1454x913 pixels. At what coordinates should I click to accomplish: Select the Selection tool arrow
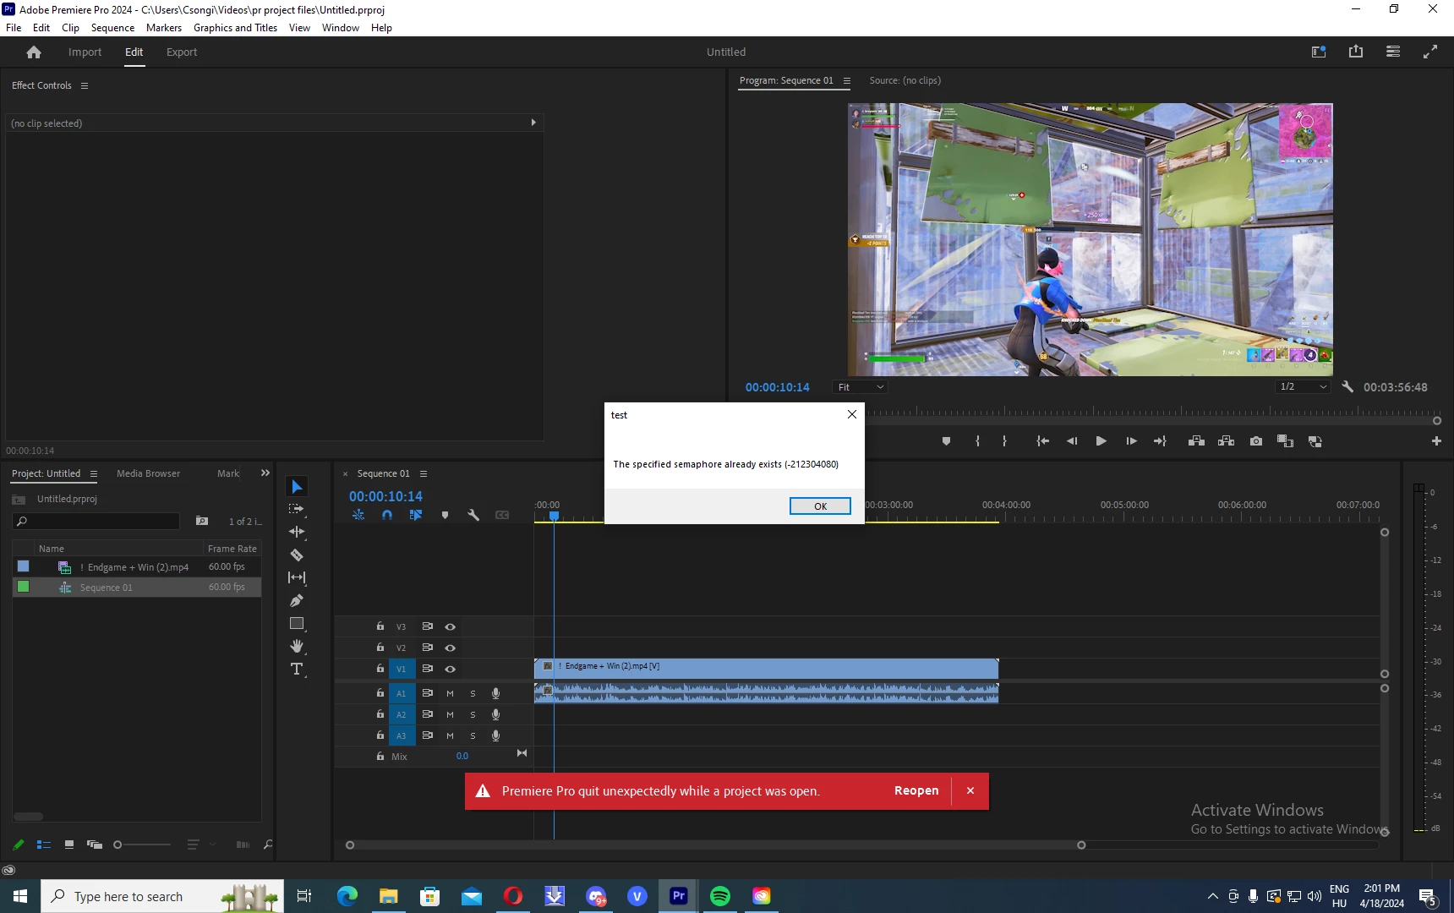(297, 487)
